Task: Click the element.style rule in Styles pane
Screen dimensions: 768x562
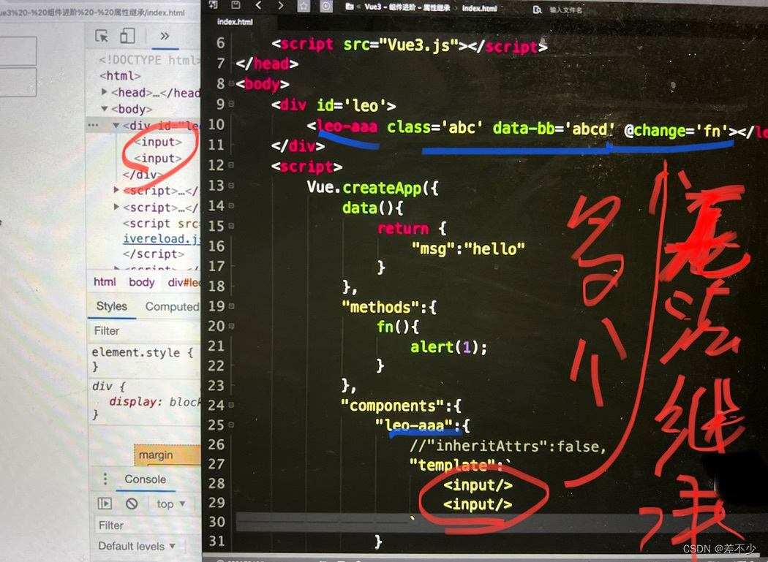Action: (x=143, y=352)
